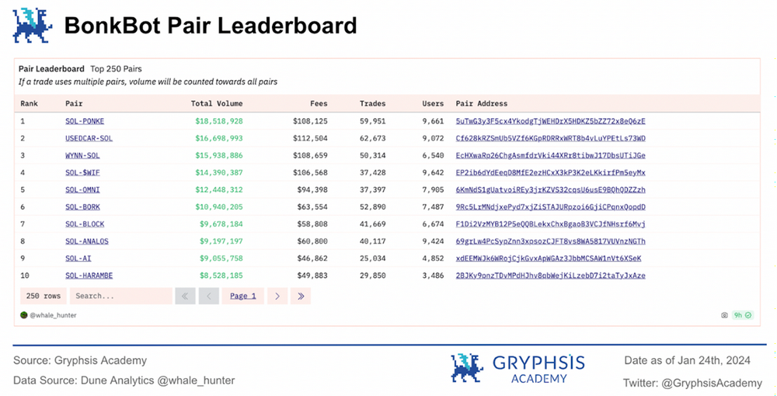Click the @whale_hunter author name
This screenshot has width=777, height=396.
54,315
